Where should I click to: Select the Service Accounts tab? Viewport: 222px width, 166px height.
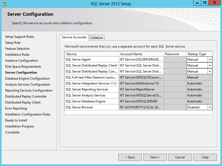click(74, 37)
